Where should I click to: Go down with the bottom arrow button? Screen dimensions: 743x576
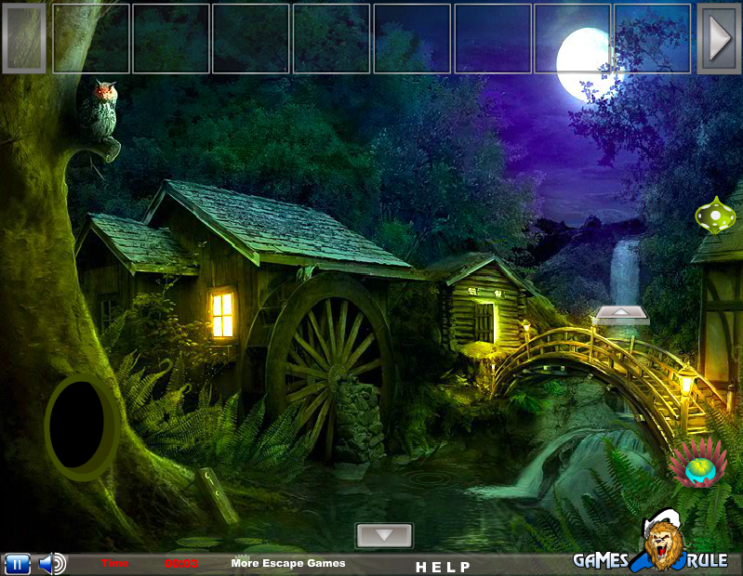click(x=384, y=535)
